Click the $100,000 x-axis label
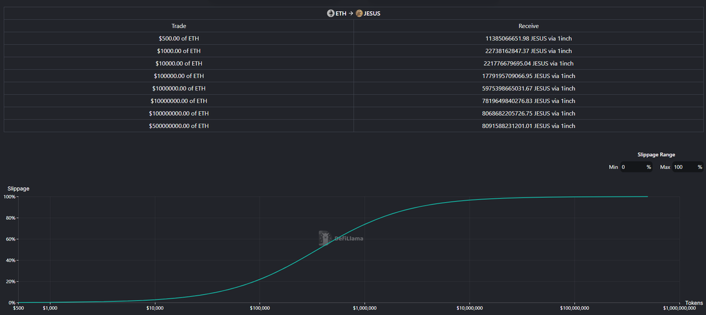 tap(259, 308)
